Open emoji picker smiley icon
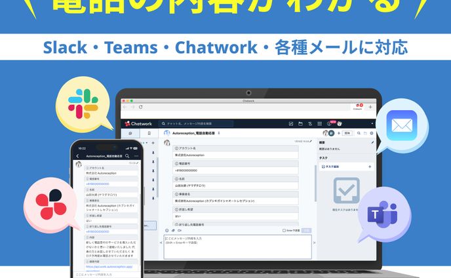451x278 pixels. coord(167,231)
